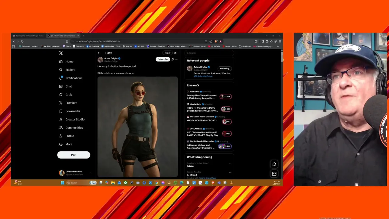Open reply filter settings icon beside Reply

tap(175, 53)
